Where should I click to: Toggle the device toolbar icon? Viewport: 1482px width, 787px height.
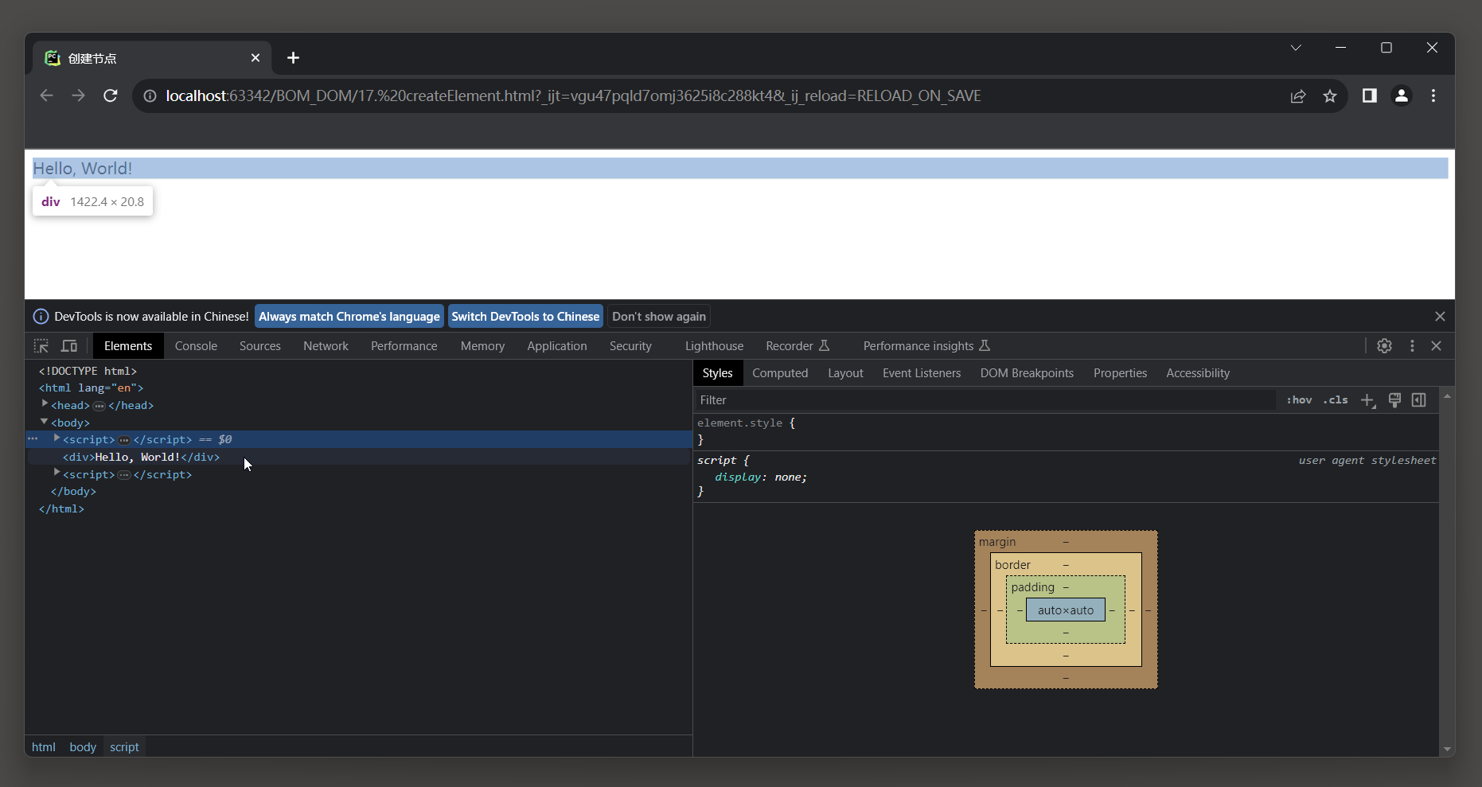coord(69,346)
